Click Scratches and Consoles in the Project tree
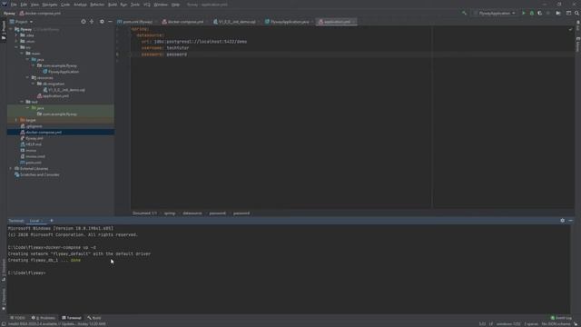The image size is (581, 327). coord(40,174)
